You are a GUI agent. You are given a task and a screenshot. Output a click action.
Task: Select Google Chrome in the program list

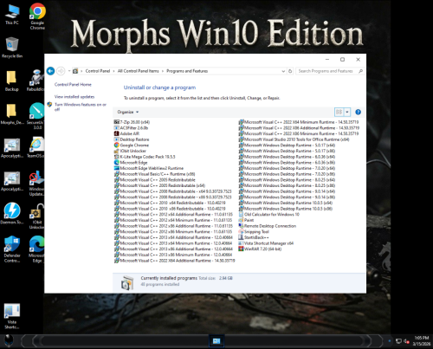[132, 145]
